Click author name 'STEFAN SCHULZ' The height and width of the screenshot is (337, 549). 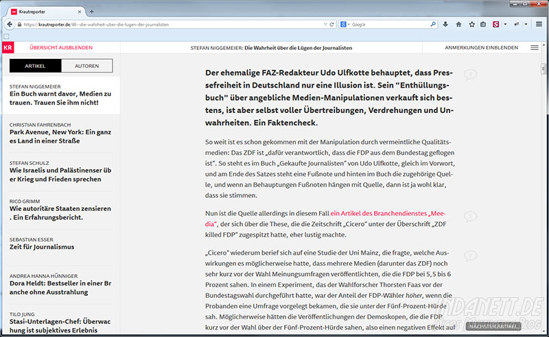click(29, 163)
